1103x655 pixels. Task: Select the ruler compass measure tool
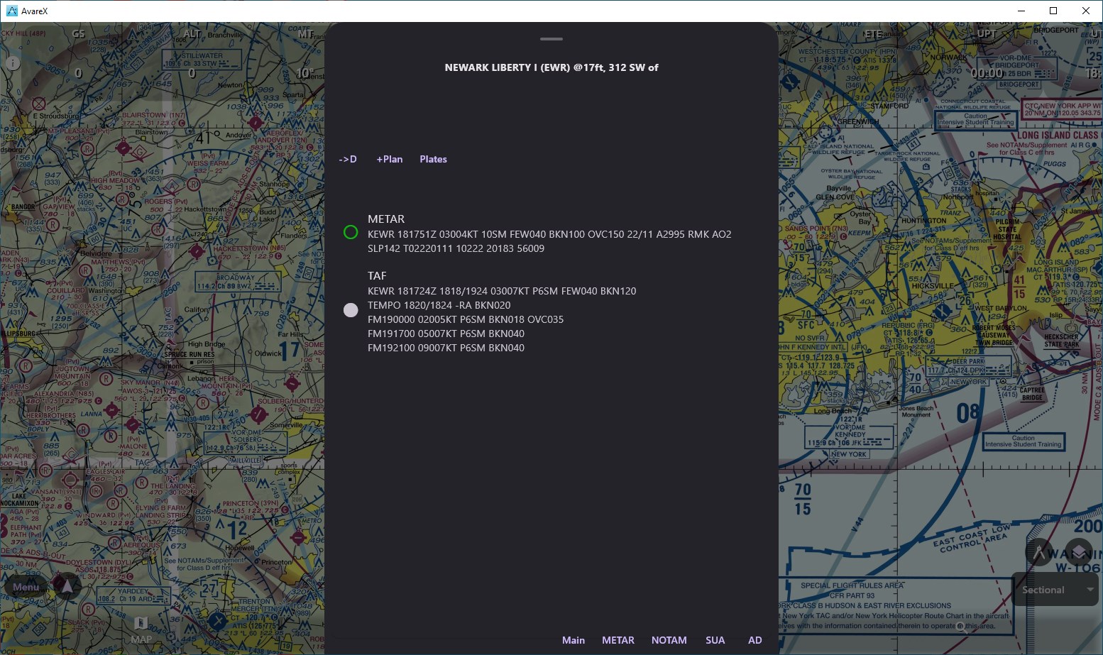pos(1039,551)
